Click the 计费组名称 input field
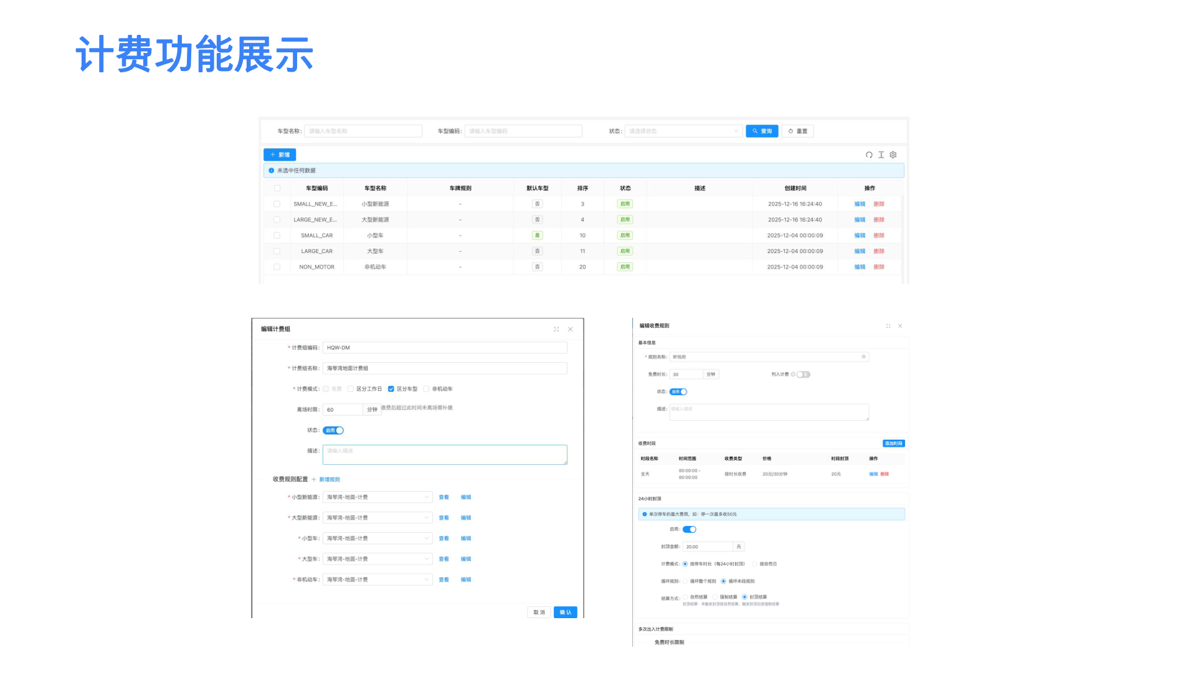Screen dimensions: 1196x673 [445, 368]
